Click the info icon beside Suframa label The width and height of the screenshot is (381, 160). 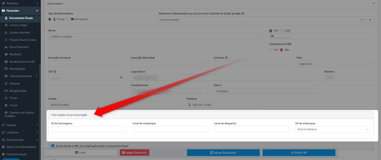click(x=227, y=58)
